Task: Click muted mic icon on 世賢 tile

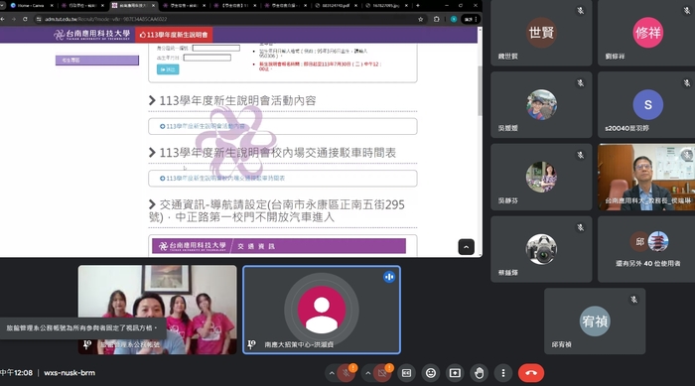Action: [580, 11]
